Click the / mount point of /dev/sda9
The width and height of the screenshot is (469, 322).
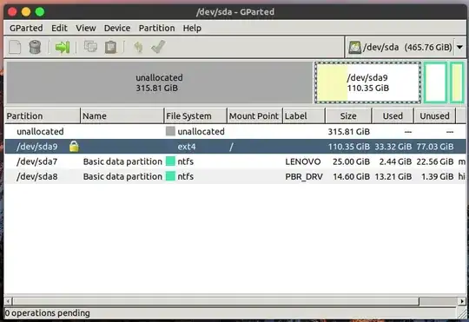pos(231,147)
